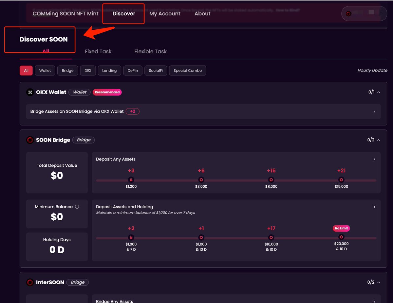Screen dimensions: 393x303
Task: Click the wallet avatar icon in account pill
Action: click(349, 14)
